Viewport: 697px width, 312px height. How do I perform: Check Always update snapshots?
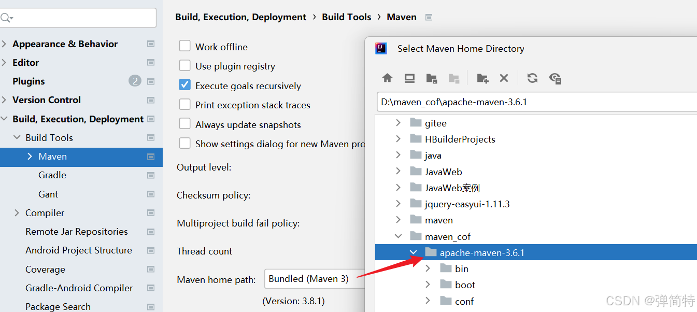coord(185,124)
